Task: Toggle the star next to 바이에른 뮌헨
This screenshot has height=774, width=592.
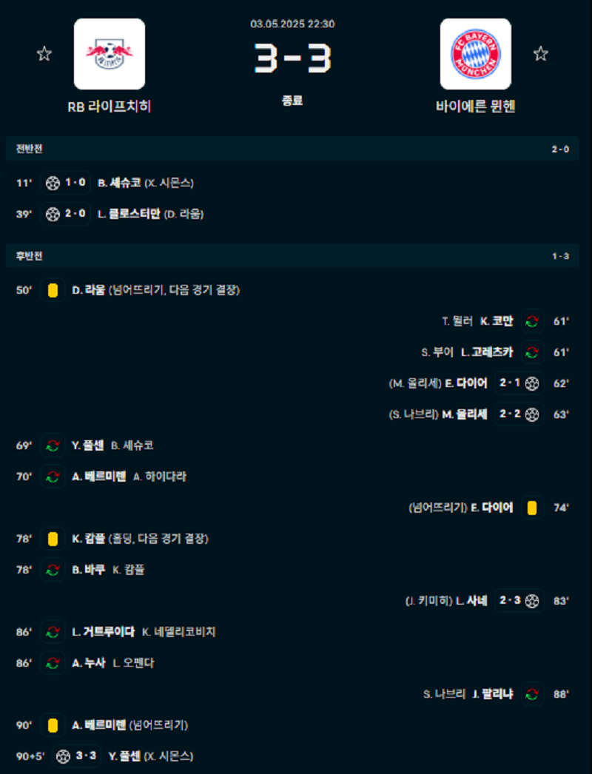Action: click(541, 53)
